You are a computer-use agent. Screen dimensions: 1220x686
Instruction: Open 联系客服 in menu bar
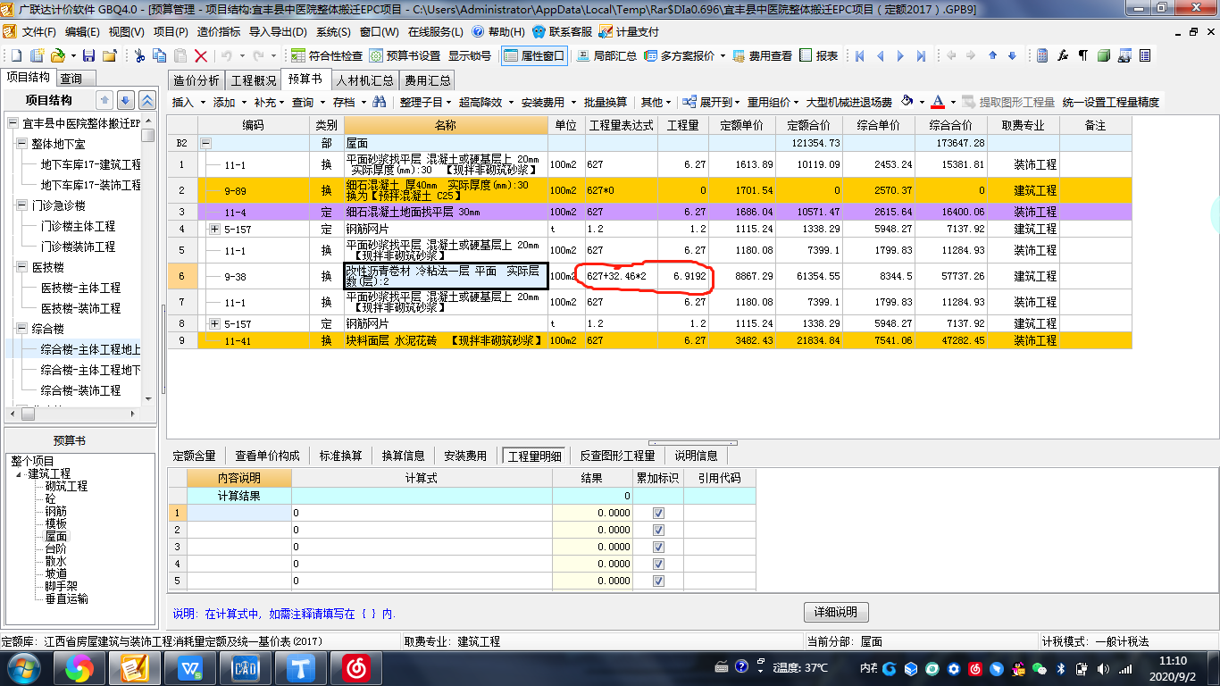(562, 31)
